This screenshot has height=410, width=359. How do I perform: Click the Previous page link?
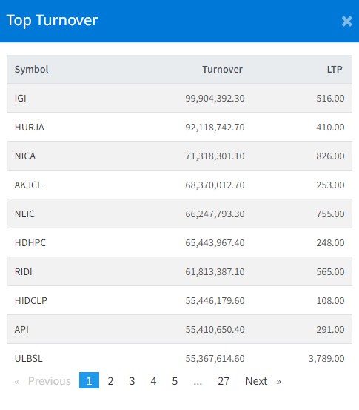pyautogui.click(x=42, y=381)
